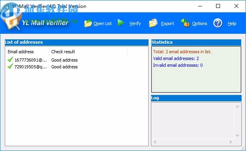
Task: Click the Help question mark icon
Action: [x=218, y=23]
